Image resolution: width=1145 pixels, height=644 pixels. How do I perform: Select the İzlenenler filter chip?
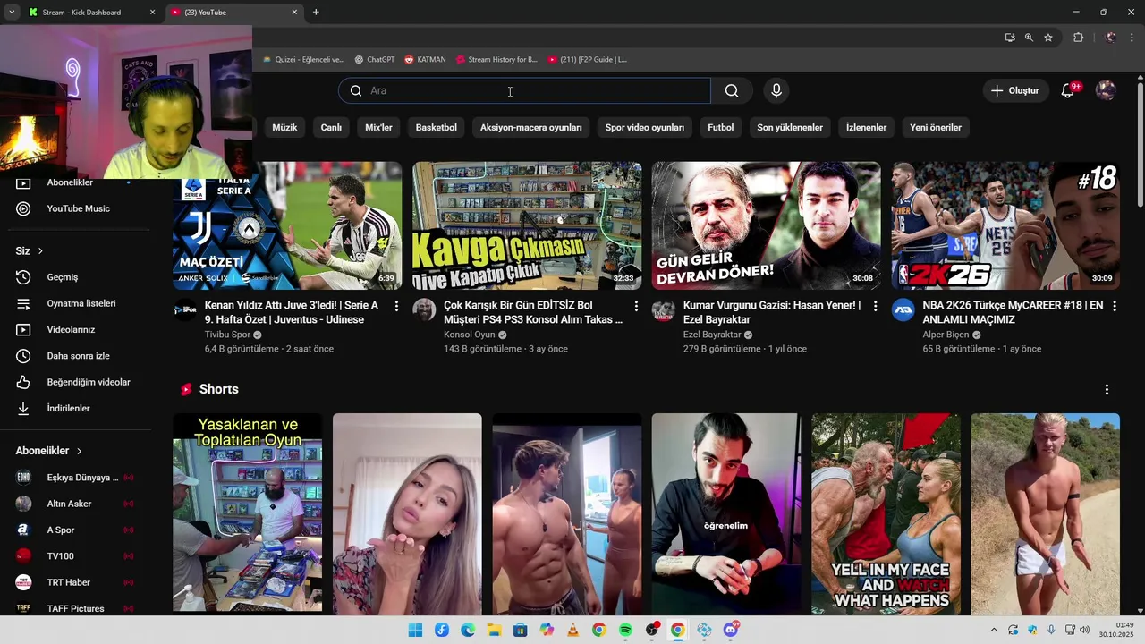coord(866,127)
